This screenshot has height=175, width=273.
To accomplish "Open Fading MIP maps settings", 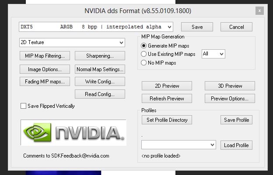I will click(45, 82).
